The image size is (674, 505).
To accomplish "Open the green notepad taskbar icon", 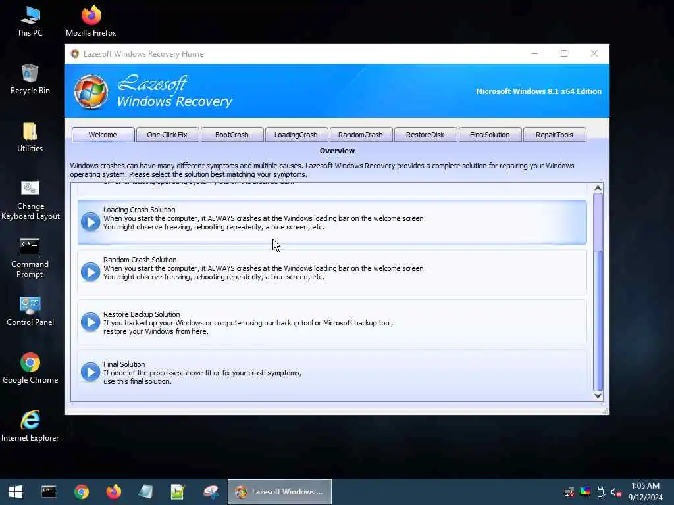I will (x=178, y=492).
